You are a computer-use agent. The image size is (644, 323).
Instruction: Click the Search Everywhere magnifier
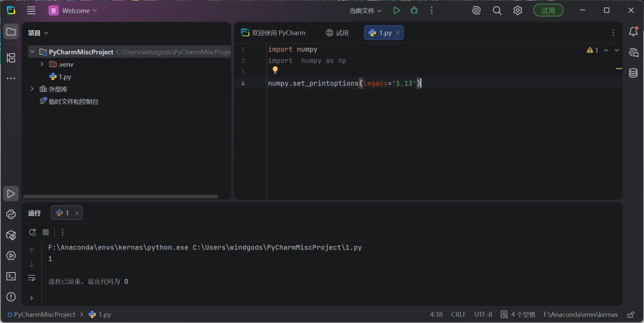click(497, 11)
